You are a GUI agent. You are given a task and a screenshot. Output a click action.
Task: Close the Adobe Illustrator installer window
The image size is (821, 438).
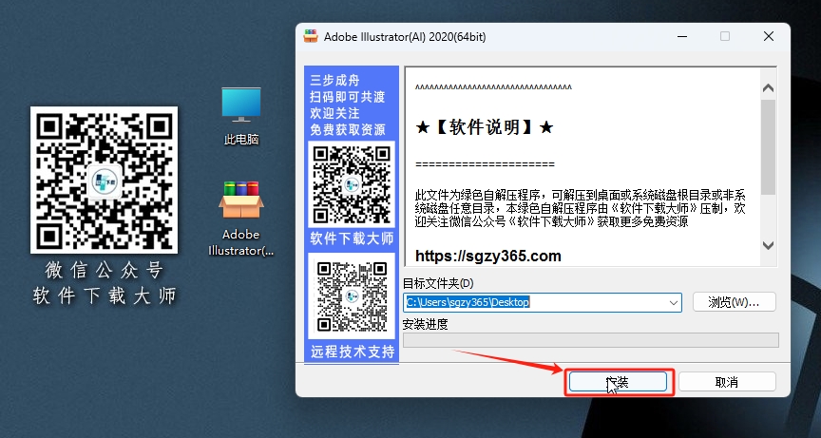[x=768, y=36]
